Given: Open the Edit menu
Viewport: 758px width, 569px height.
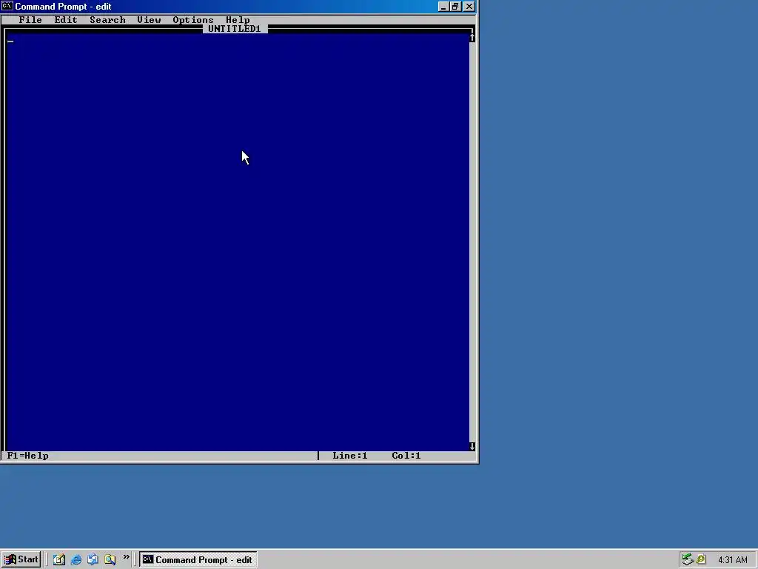Looking at the screenshot, I should [66, 20].
